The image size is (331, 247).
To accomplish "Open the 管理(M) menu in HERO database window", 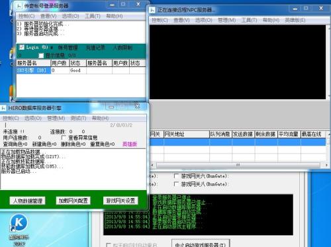I will (x=56, y=119).
